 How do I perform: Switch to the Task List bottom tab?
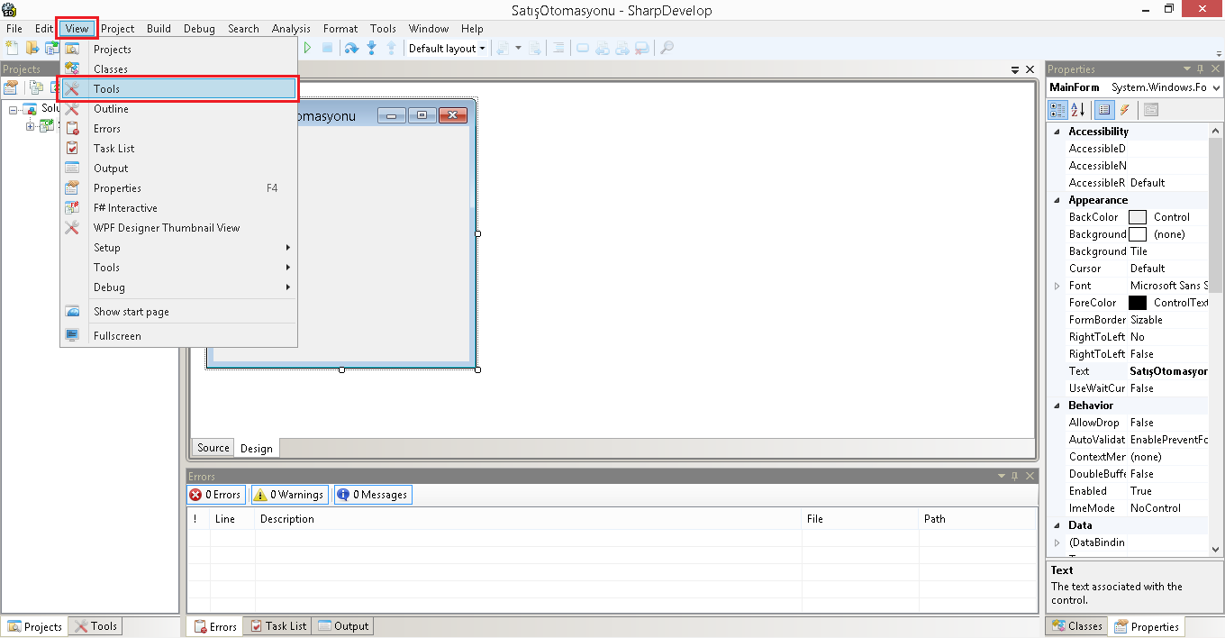click(278, 626)
